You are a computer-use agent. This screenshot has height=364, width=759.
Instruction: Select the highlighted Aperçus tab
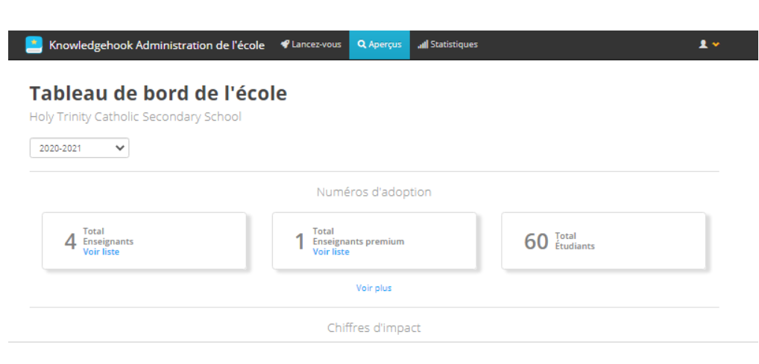[x=379, y=45]
